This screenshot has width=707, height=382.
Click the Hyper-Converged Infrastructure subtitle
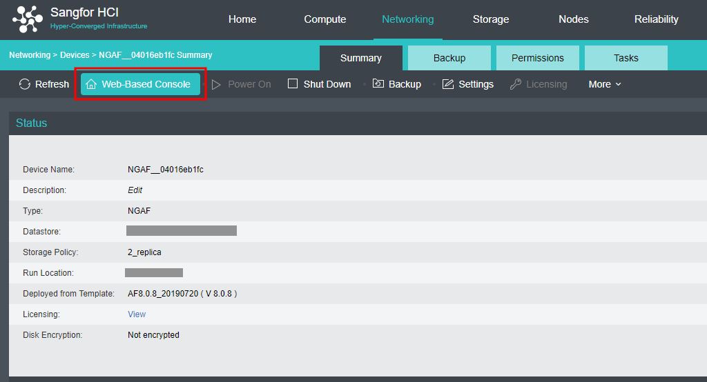[x=99, y=26]
